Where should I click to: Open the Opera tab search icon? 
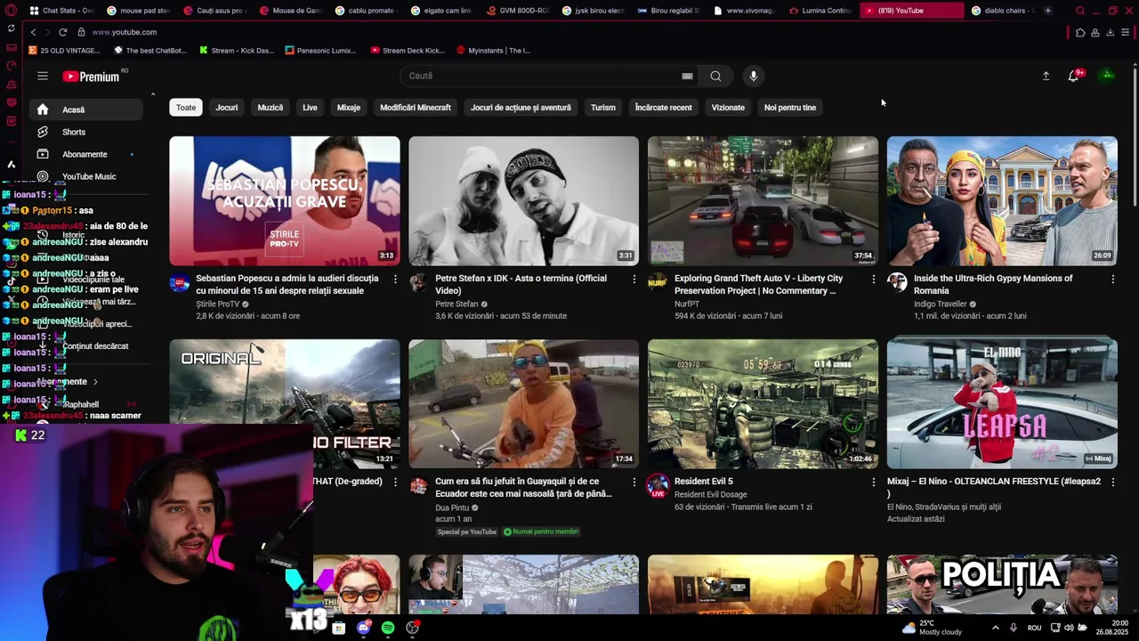tap(1080, 11)
